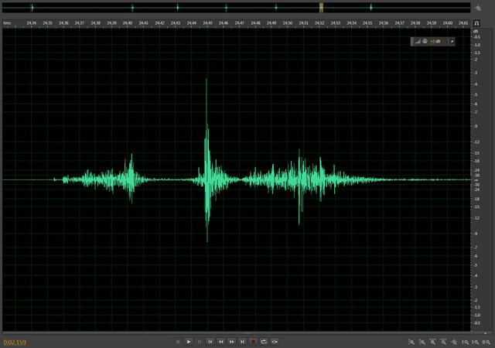Move playhead to next marker
Screen dimensions: 495x348
point(242,342)
